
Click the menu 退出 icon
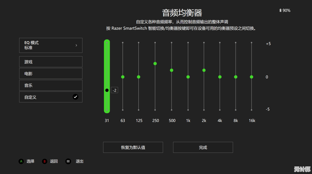pyautogui.click(x=68, y=161)
